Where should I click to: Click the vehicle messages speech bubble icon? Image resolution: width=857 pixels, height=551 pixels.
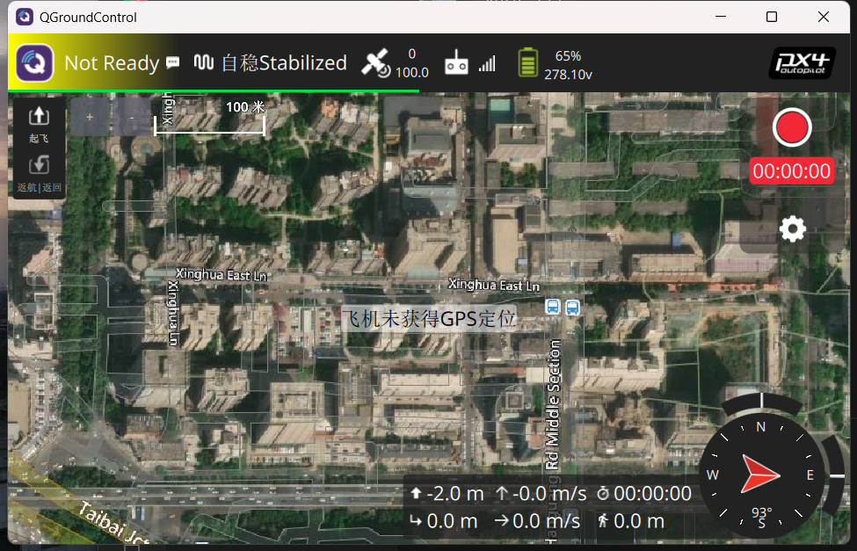click(173, 63)
